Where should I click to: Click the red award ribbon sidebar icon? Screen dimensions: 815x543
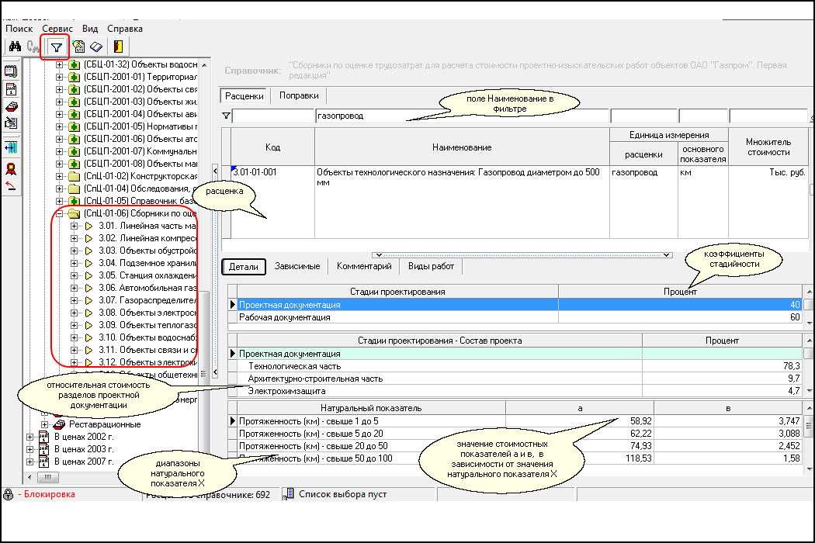pyautogui.click(x=11, y=168)
